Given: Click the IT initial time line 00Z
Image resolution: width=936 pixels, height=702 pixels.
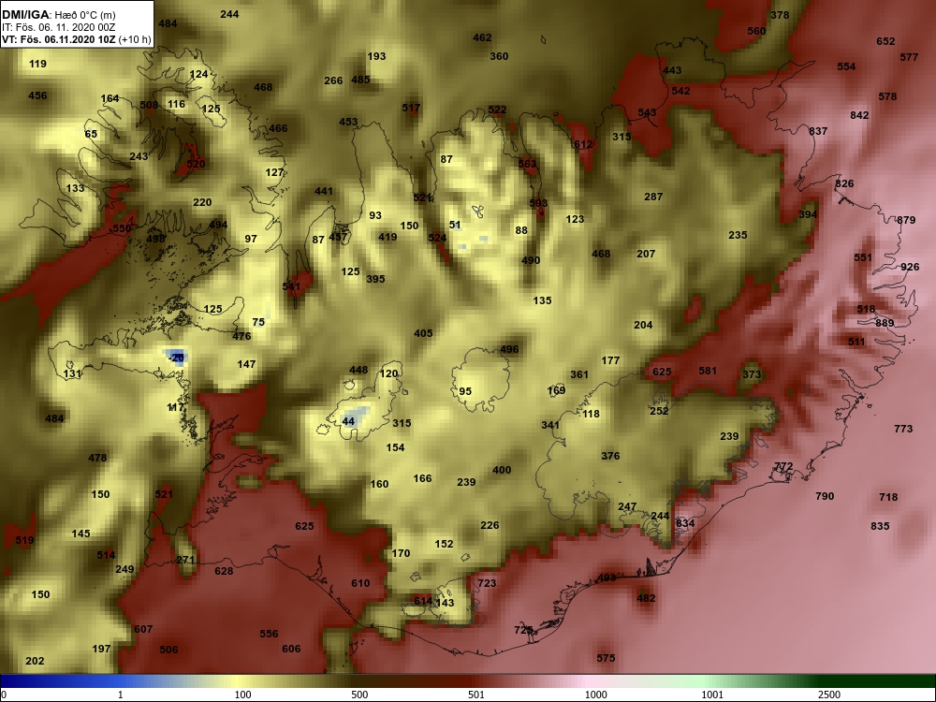Looking at the screenshot, I should click(57, 27).
